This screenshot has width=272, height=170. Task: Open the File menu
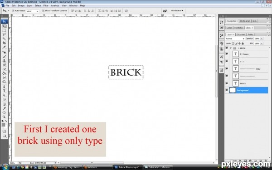click(7, 6)
